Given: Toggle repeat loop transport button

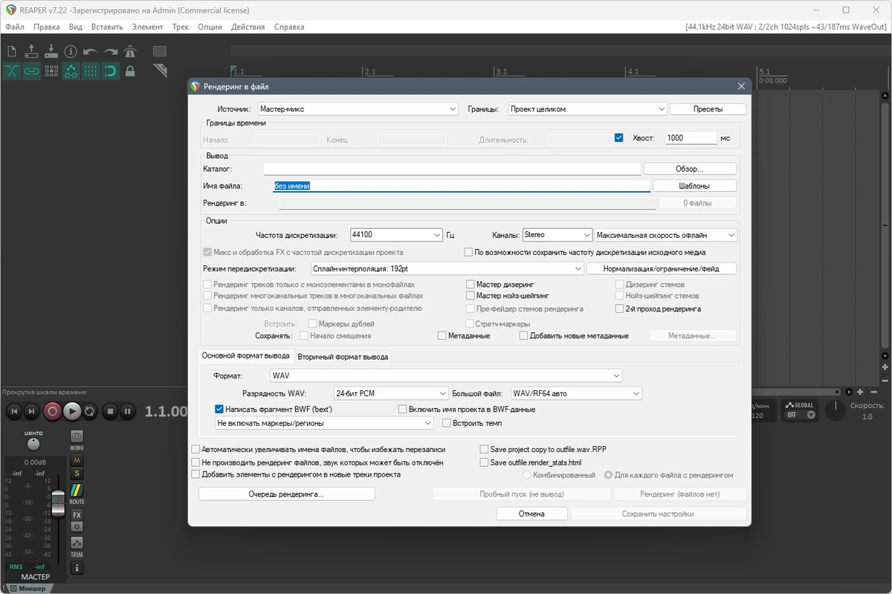Looking at the screenshot, I should point(90,410).
